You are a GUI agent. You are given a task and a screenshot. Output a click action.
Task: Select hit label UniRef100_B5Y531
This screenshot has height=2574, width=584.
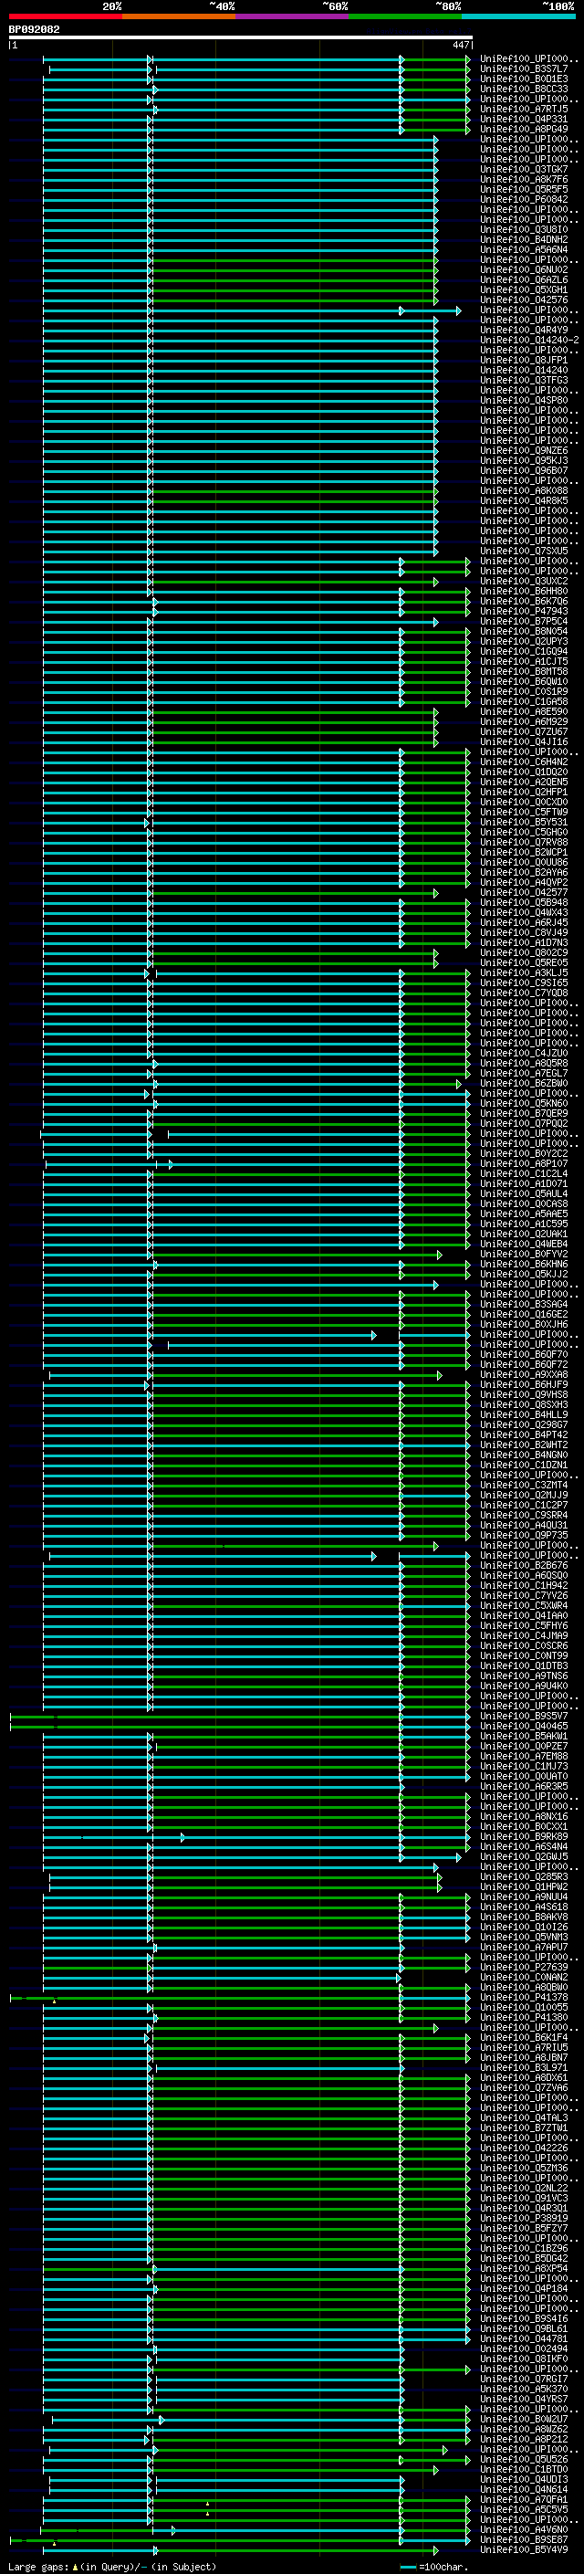(x=524, y=823)
